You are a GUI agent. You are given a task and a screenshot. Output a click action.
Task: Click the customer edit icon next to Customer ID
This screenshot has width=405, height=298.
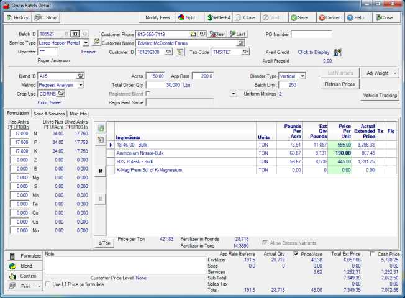180,52
